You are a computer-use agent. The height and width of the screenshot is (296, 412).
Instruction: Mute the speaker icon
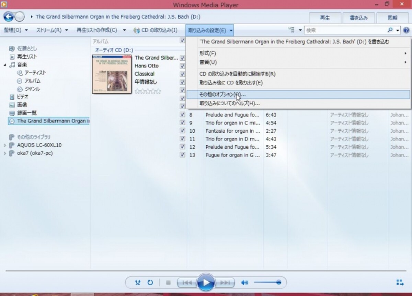tap(244, 283)
